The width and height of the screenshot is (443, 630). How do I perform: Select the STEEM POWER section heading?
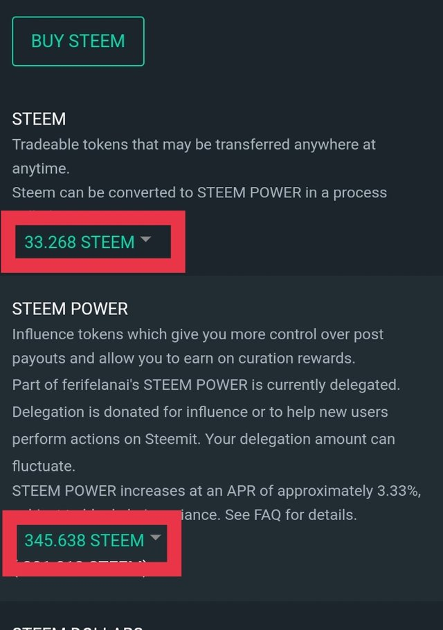click(x=71, y=309)
